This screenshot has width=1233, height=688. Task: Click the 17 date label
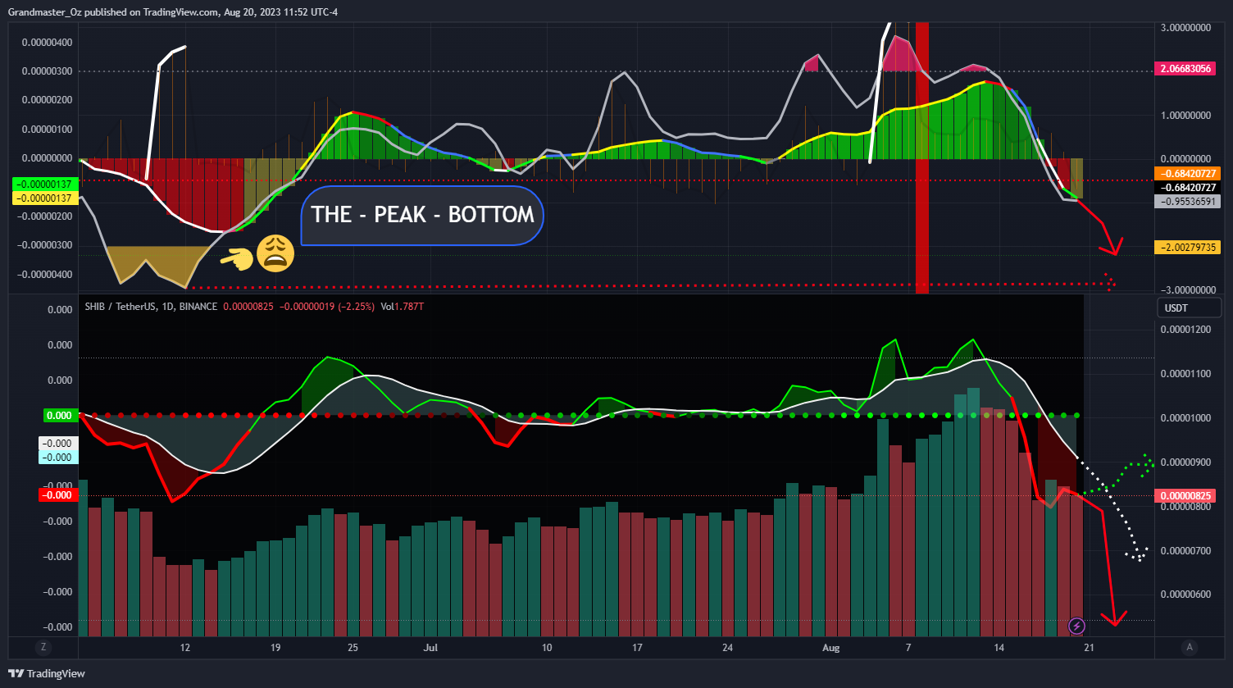[637, 647]
